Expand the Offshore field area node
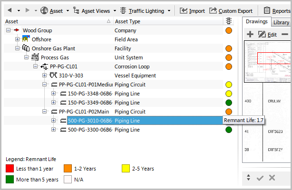The image size is (292, 190). point(18,39)
